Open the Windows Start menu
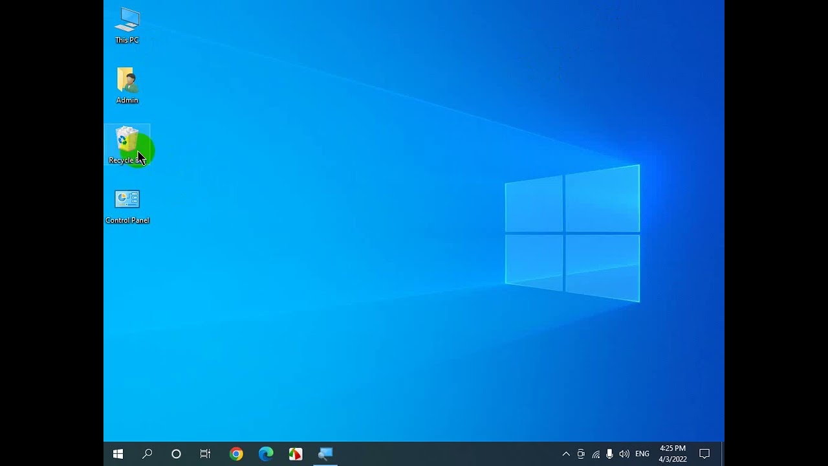 pyautogui.click(x=118, y=454)
